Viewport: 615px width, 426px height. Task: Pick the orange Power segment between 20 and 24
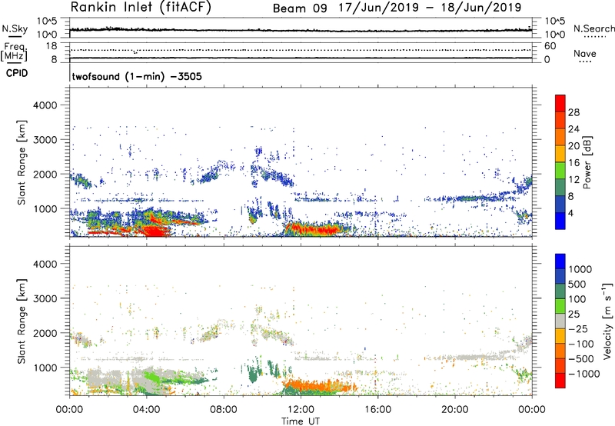pyautogui.click(x=560, y=137)
